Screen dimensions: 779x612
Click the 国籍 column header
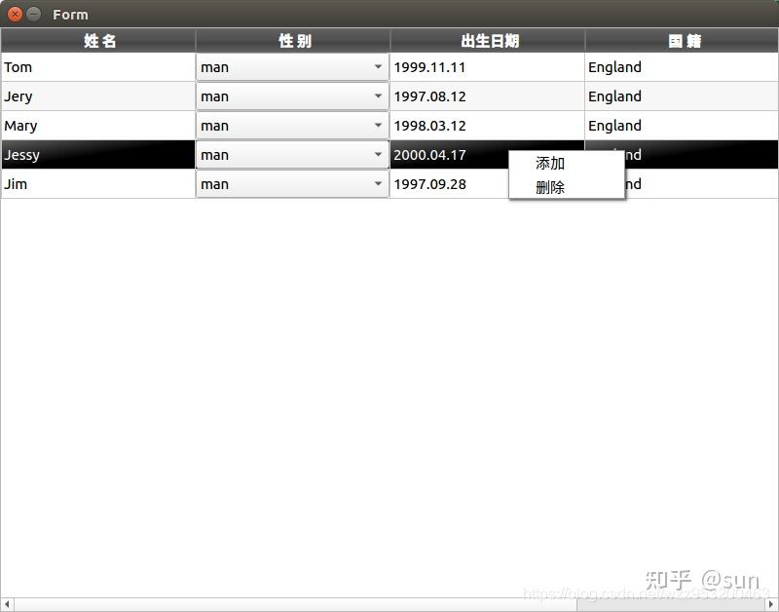682,41
